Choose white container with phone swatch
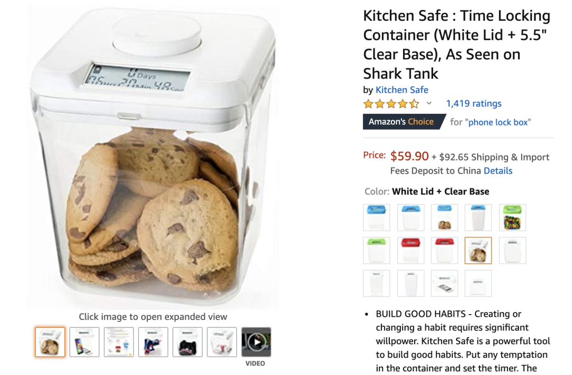This screenshot has width=572, height=375. [x=444, y=283]
